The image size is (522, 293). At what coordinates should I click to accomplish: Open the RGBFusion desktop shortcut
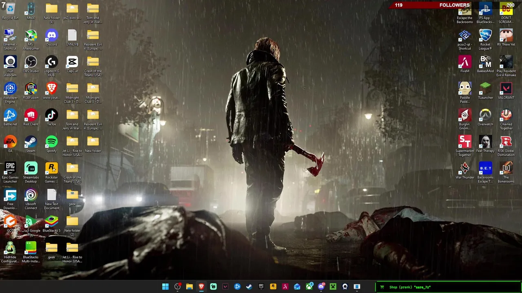click(31, 91)
